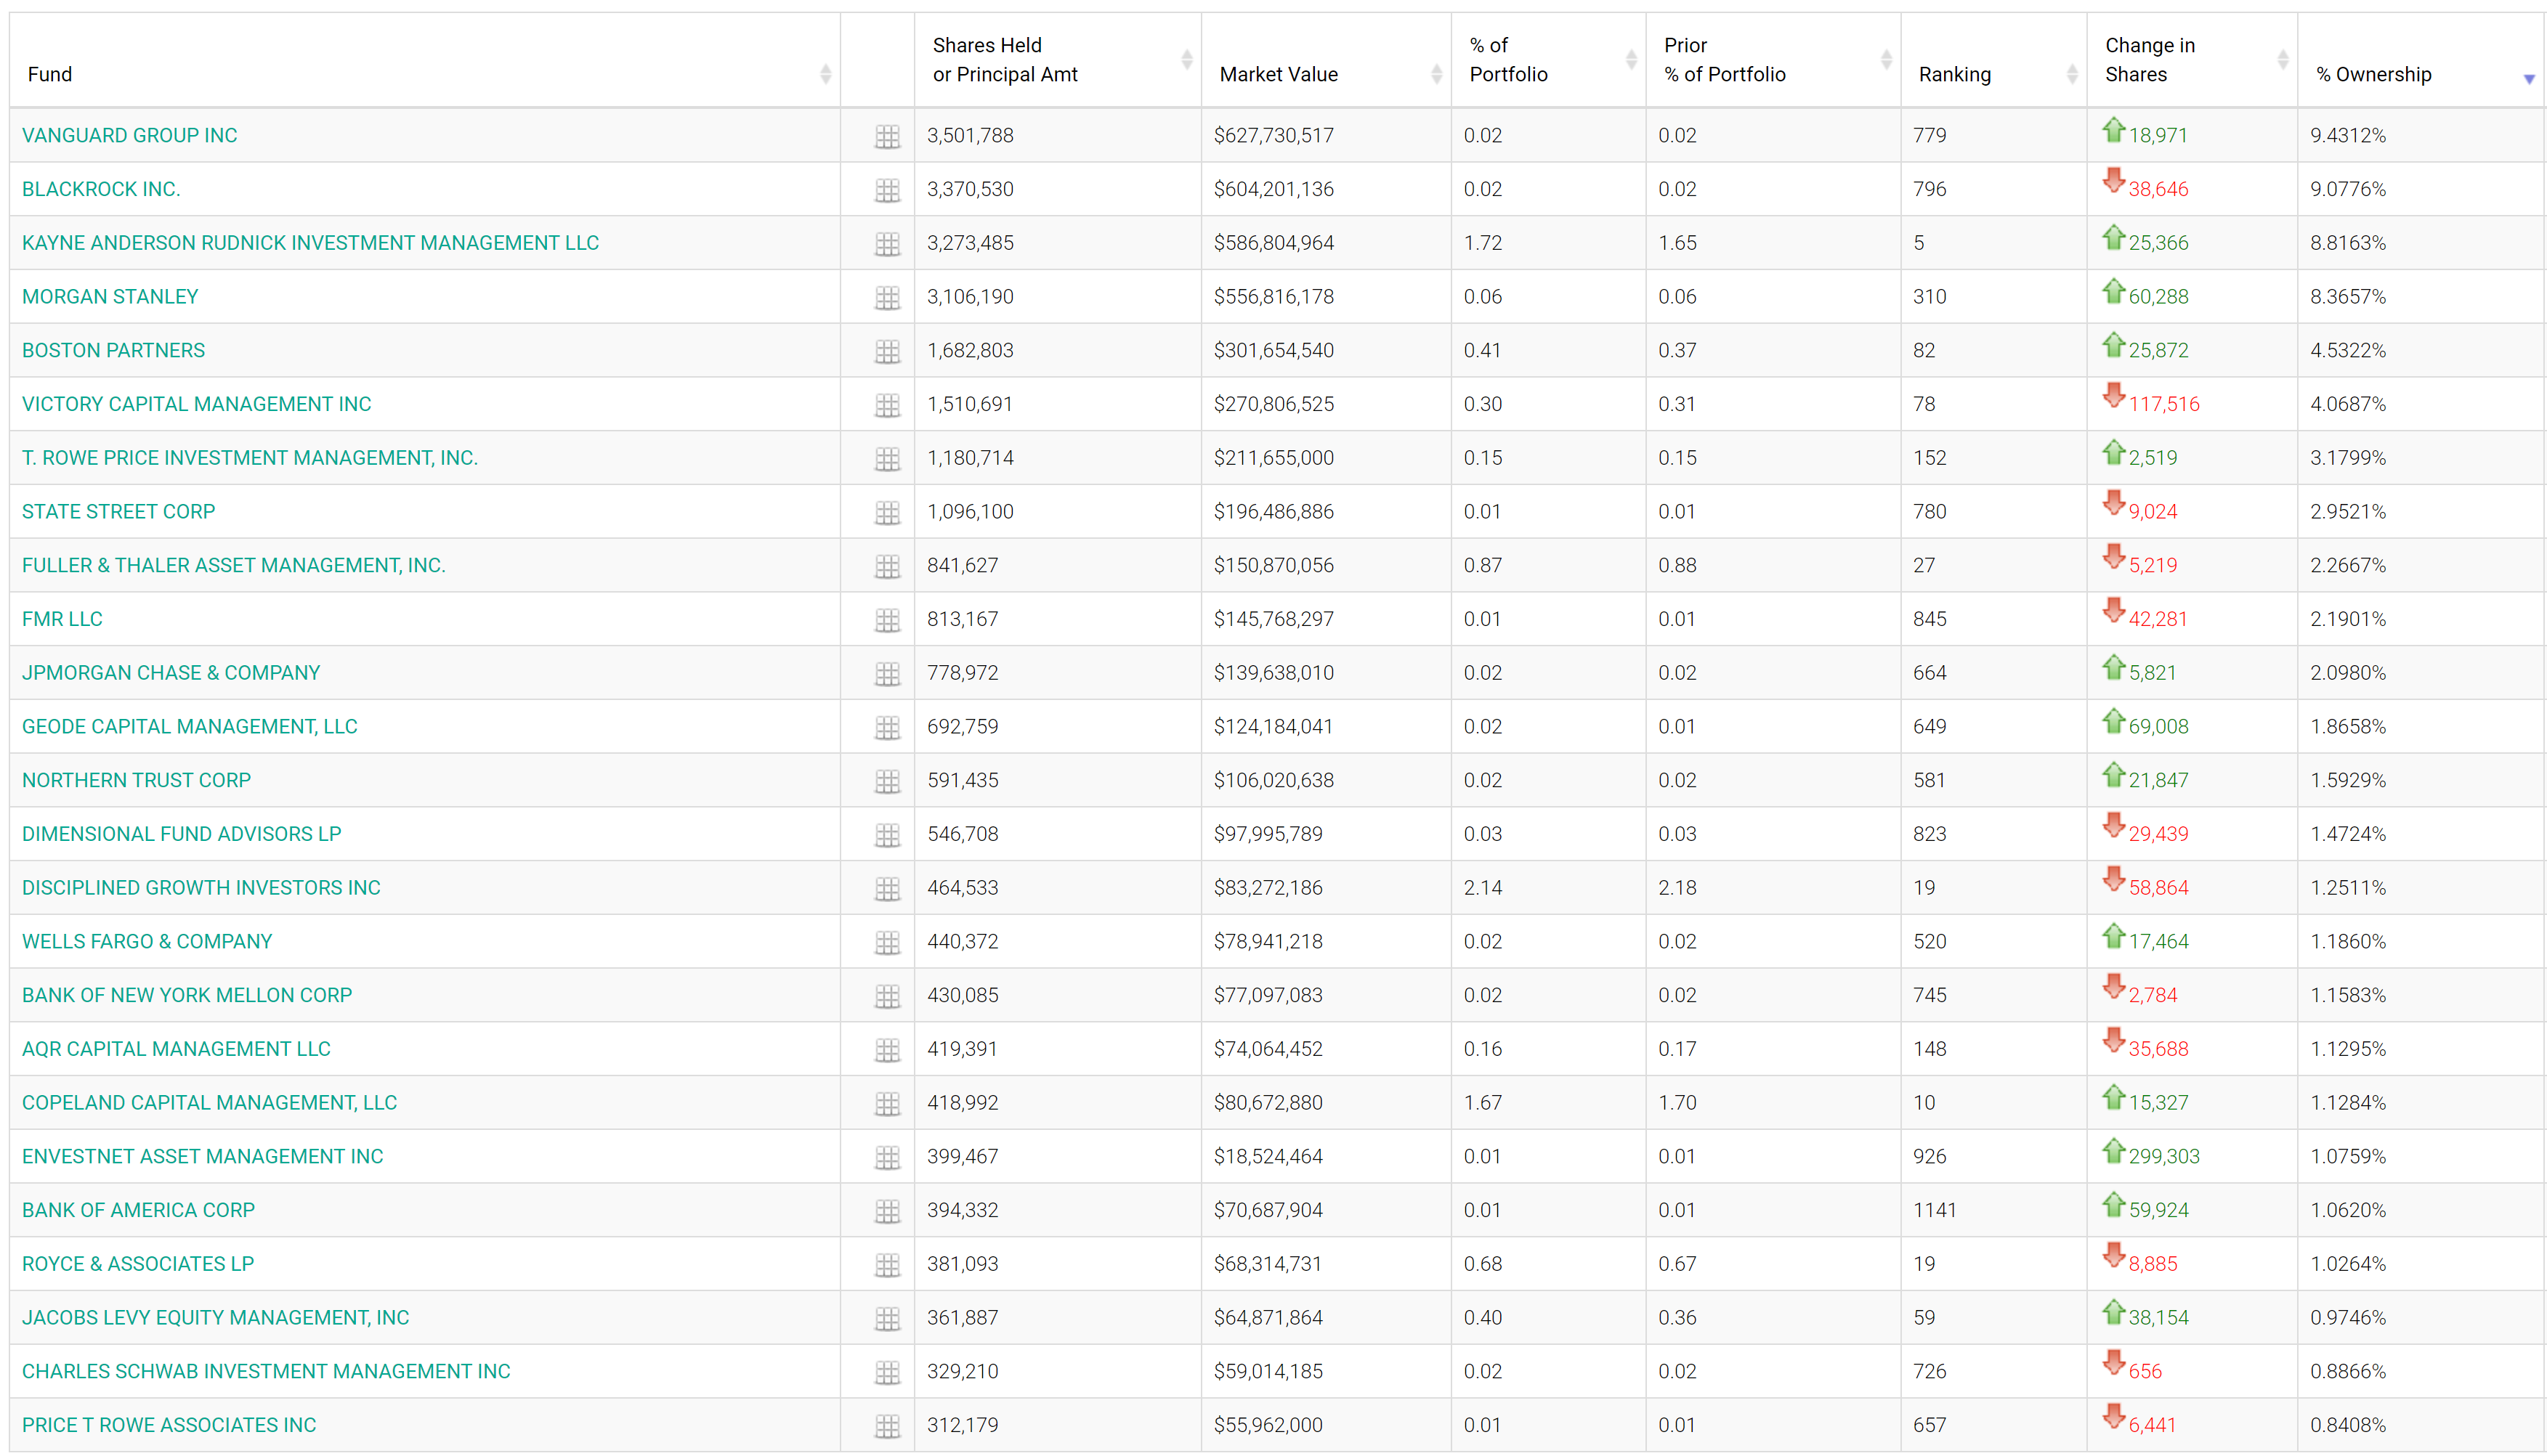This screenshot has width=2547, height=1456.
Task: Open JPMORGAN CHASE & COMPANY link
Action: tap(171, 673)
